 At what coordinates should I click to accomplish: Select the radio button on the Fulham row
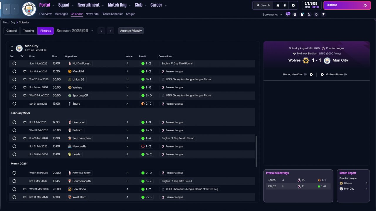point(14,130)
